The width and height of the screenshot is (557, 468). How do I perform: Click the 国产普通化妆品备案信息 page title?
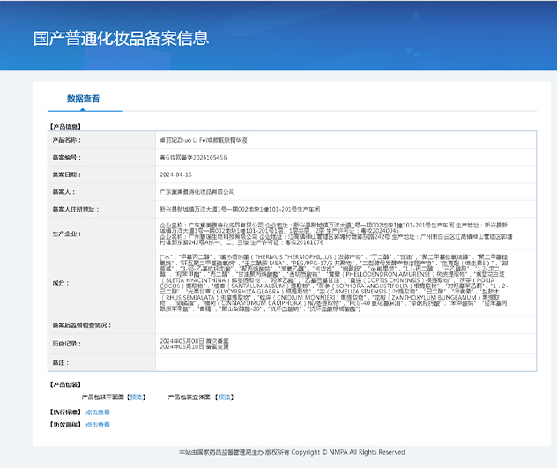121,38
